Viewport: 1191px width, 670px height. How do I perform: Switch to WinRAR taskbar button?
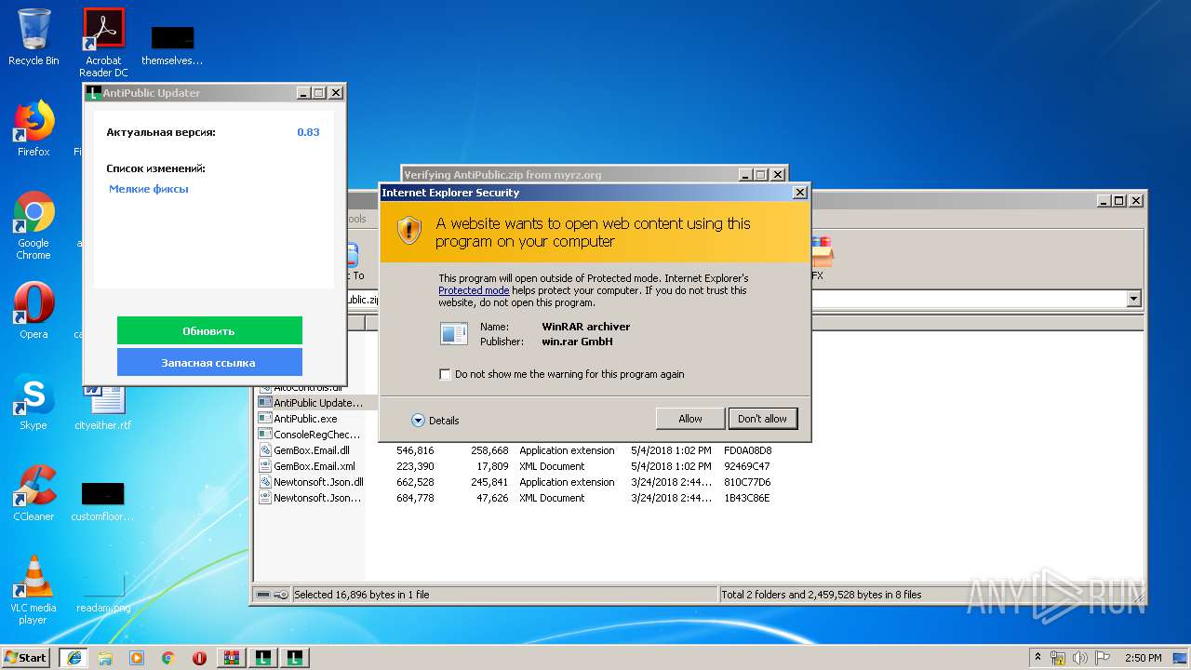pyautogui.click(x=232, y=657)
